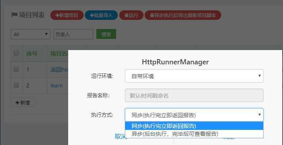Click the 报告名称 input field
The image size is (283, 145).
click(194, 95)
